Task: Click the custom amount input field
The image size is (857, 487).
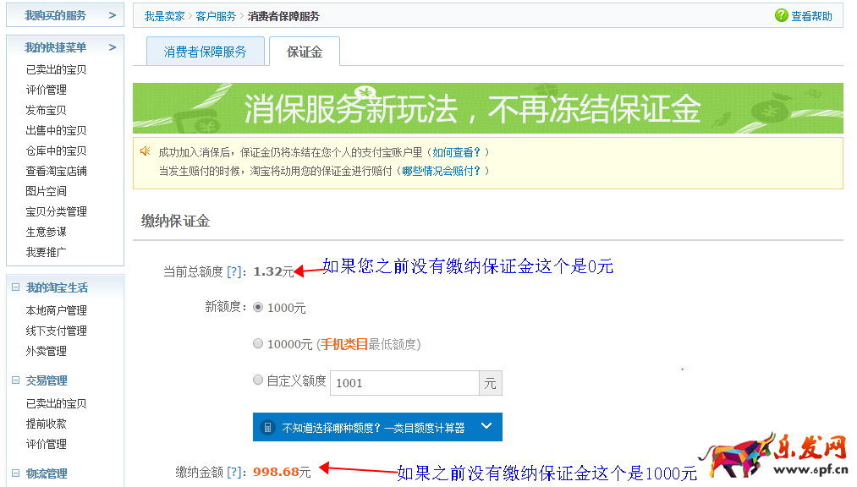Action: 404,383
